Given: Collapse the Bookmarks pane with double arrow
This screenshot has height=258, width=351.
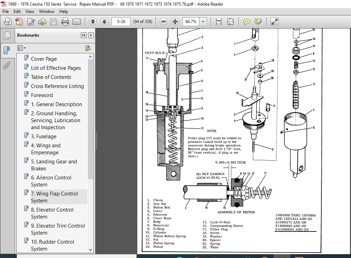Looking at the screenshot, I should pyautogui.click(x=84, y=35).
